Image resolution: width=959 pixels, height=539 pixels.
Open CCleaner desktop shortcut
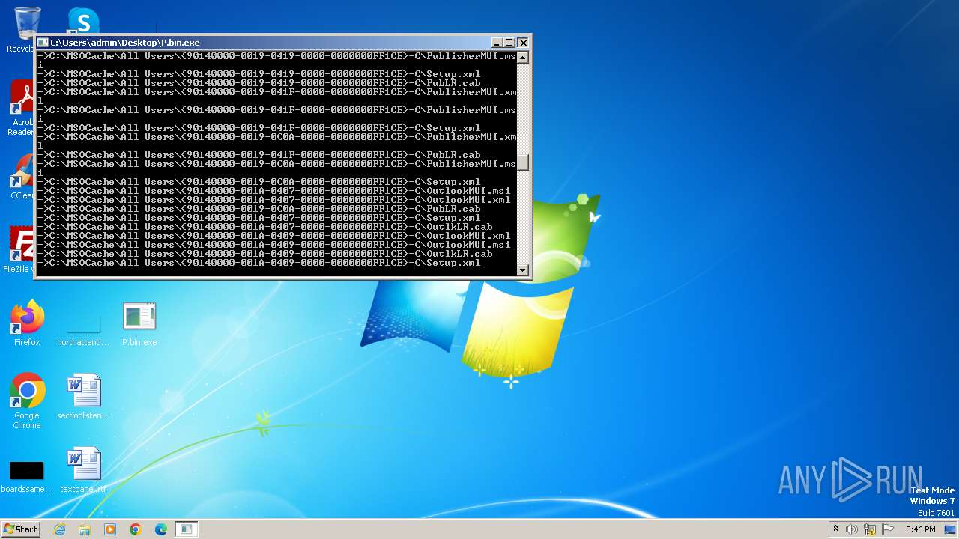(x=22, y=177)
